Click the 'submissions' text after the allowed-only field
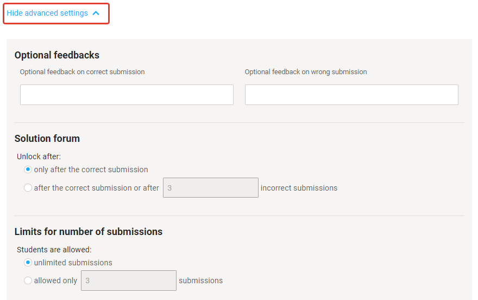This screenshot has height=300, width=478. (200, 281)
